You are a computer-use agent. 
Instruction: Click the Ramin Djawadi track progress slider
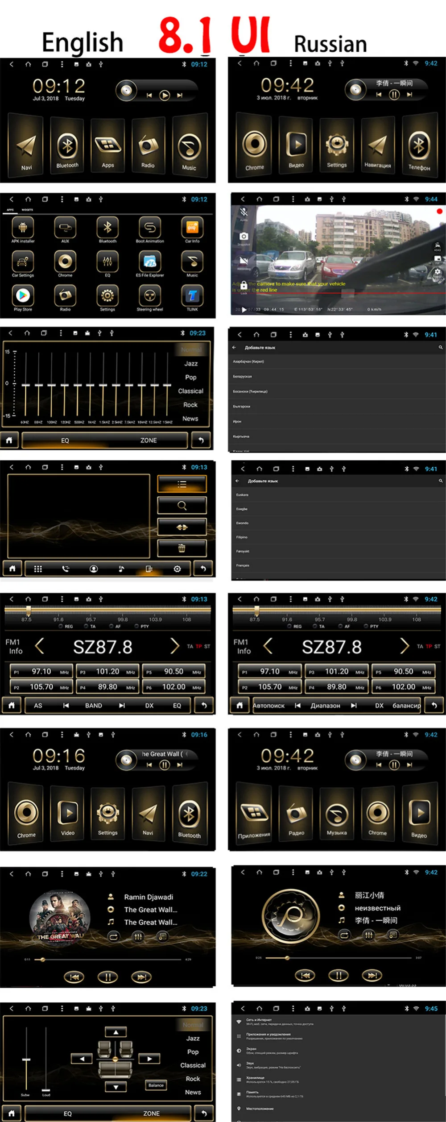tap(107, 959)
